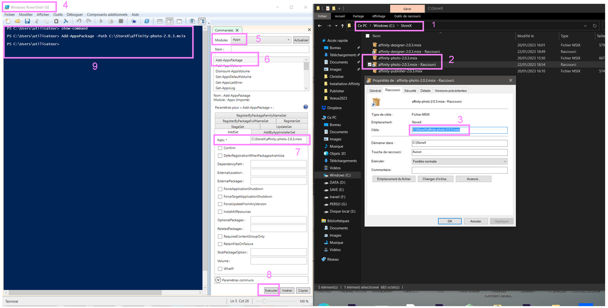The width and height of the screenshot is (608, 308).
Task: Click the Explorer back arrow
Action: (x=320, y=26)
